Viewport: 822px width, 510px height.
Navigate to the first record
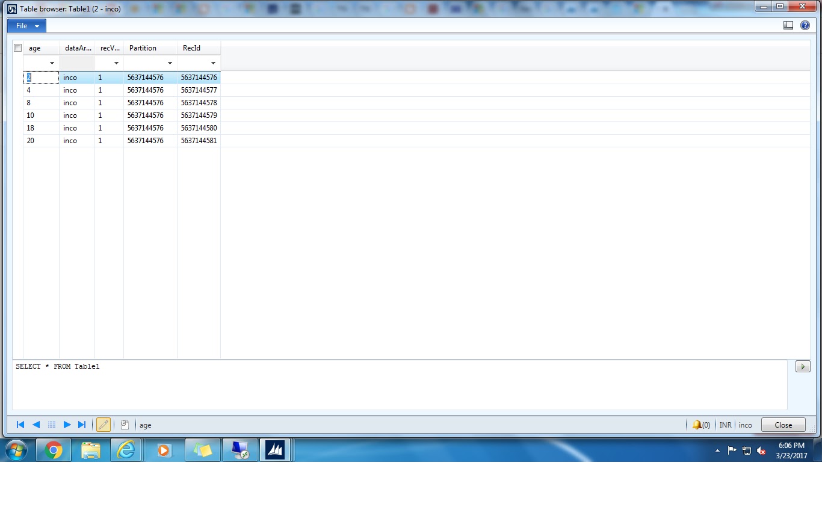click(20, 425)
